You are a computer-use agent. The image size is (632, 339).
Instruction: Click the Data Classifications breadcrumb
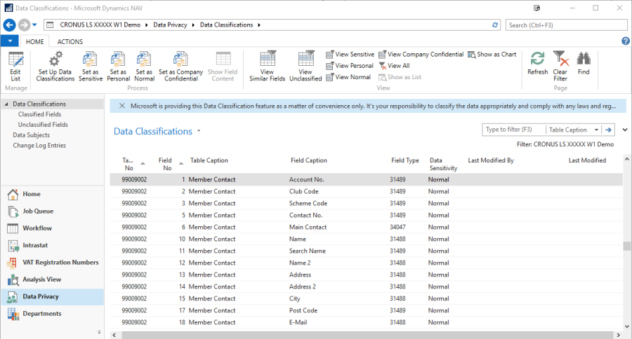(x=227, y=25)
